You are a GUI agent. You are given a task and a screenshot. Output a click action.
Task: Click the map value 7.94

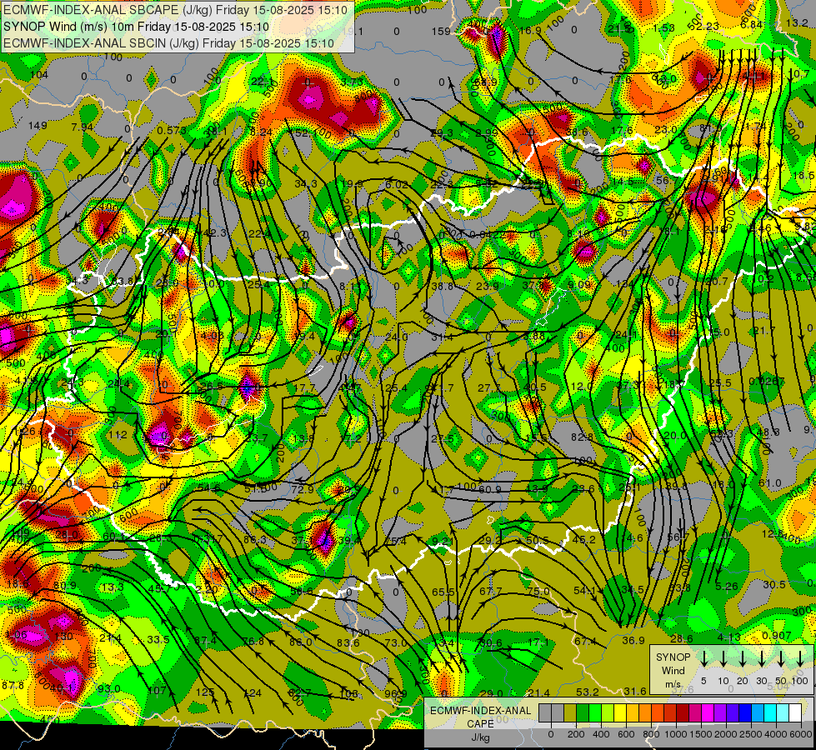83,127
